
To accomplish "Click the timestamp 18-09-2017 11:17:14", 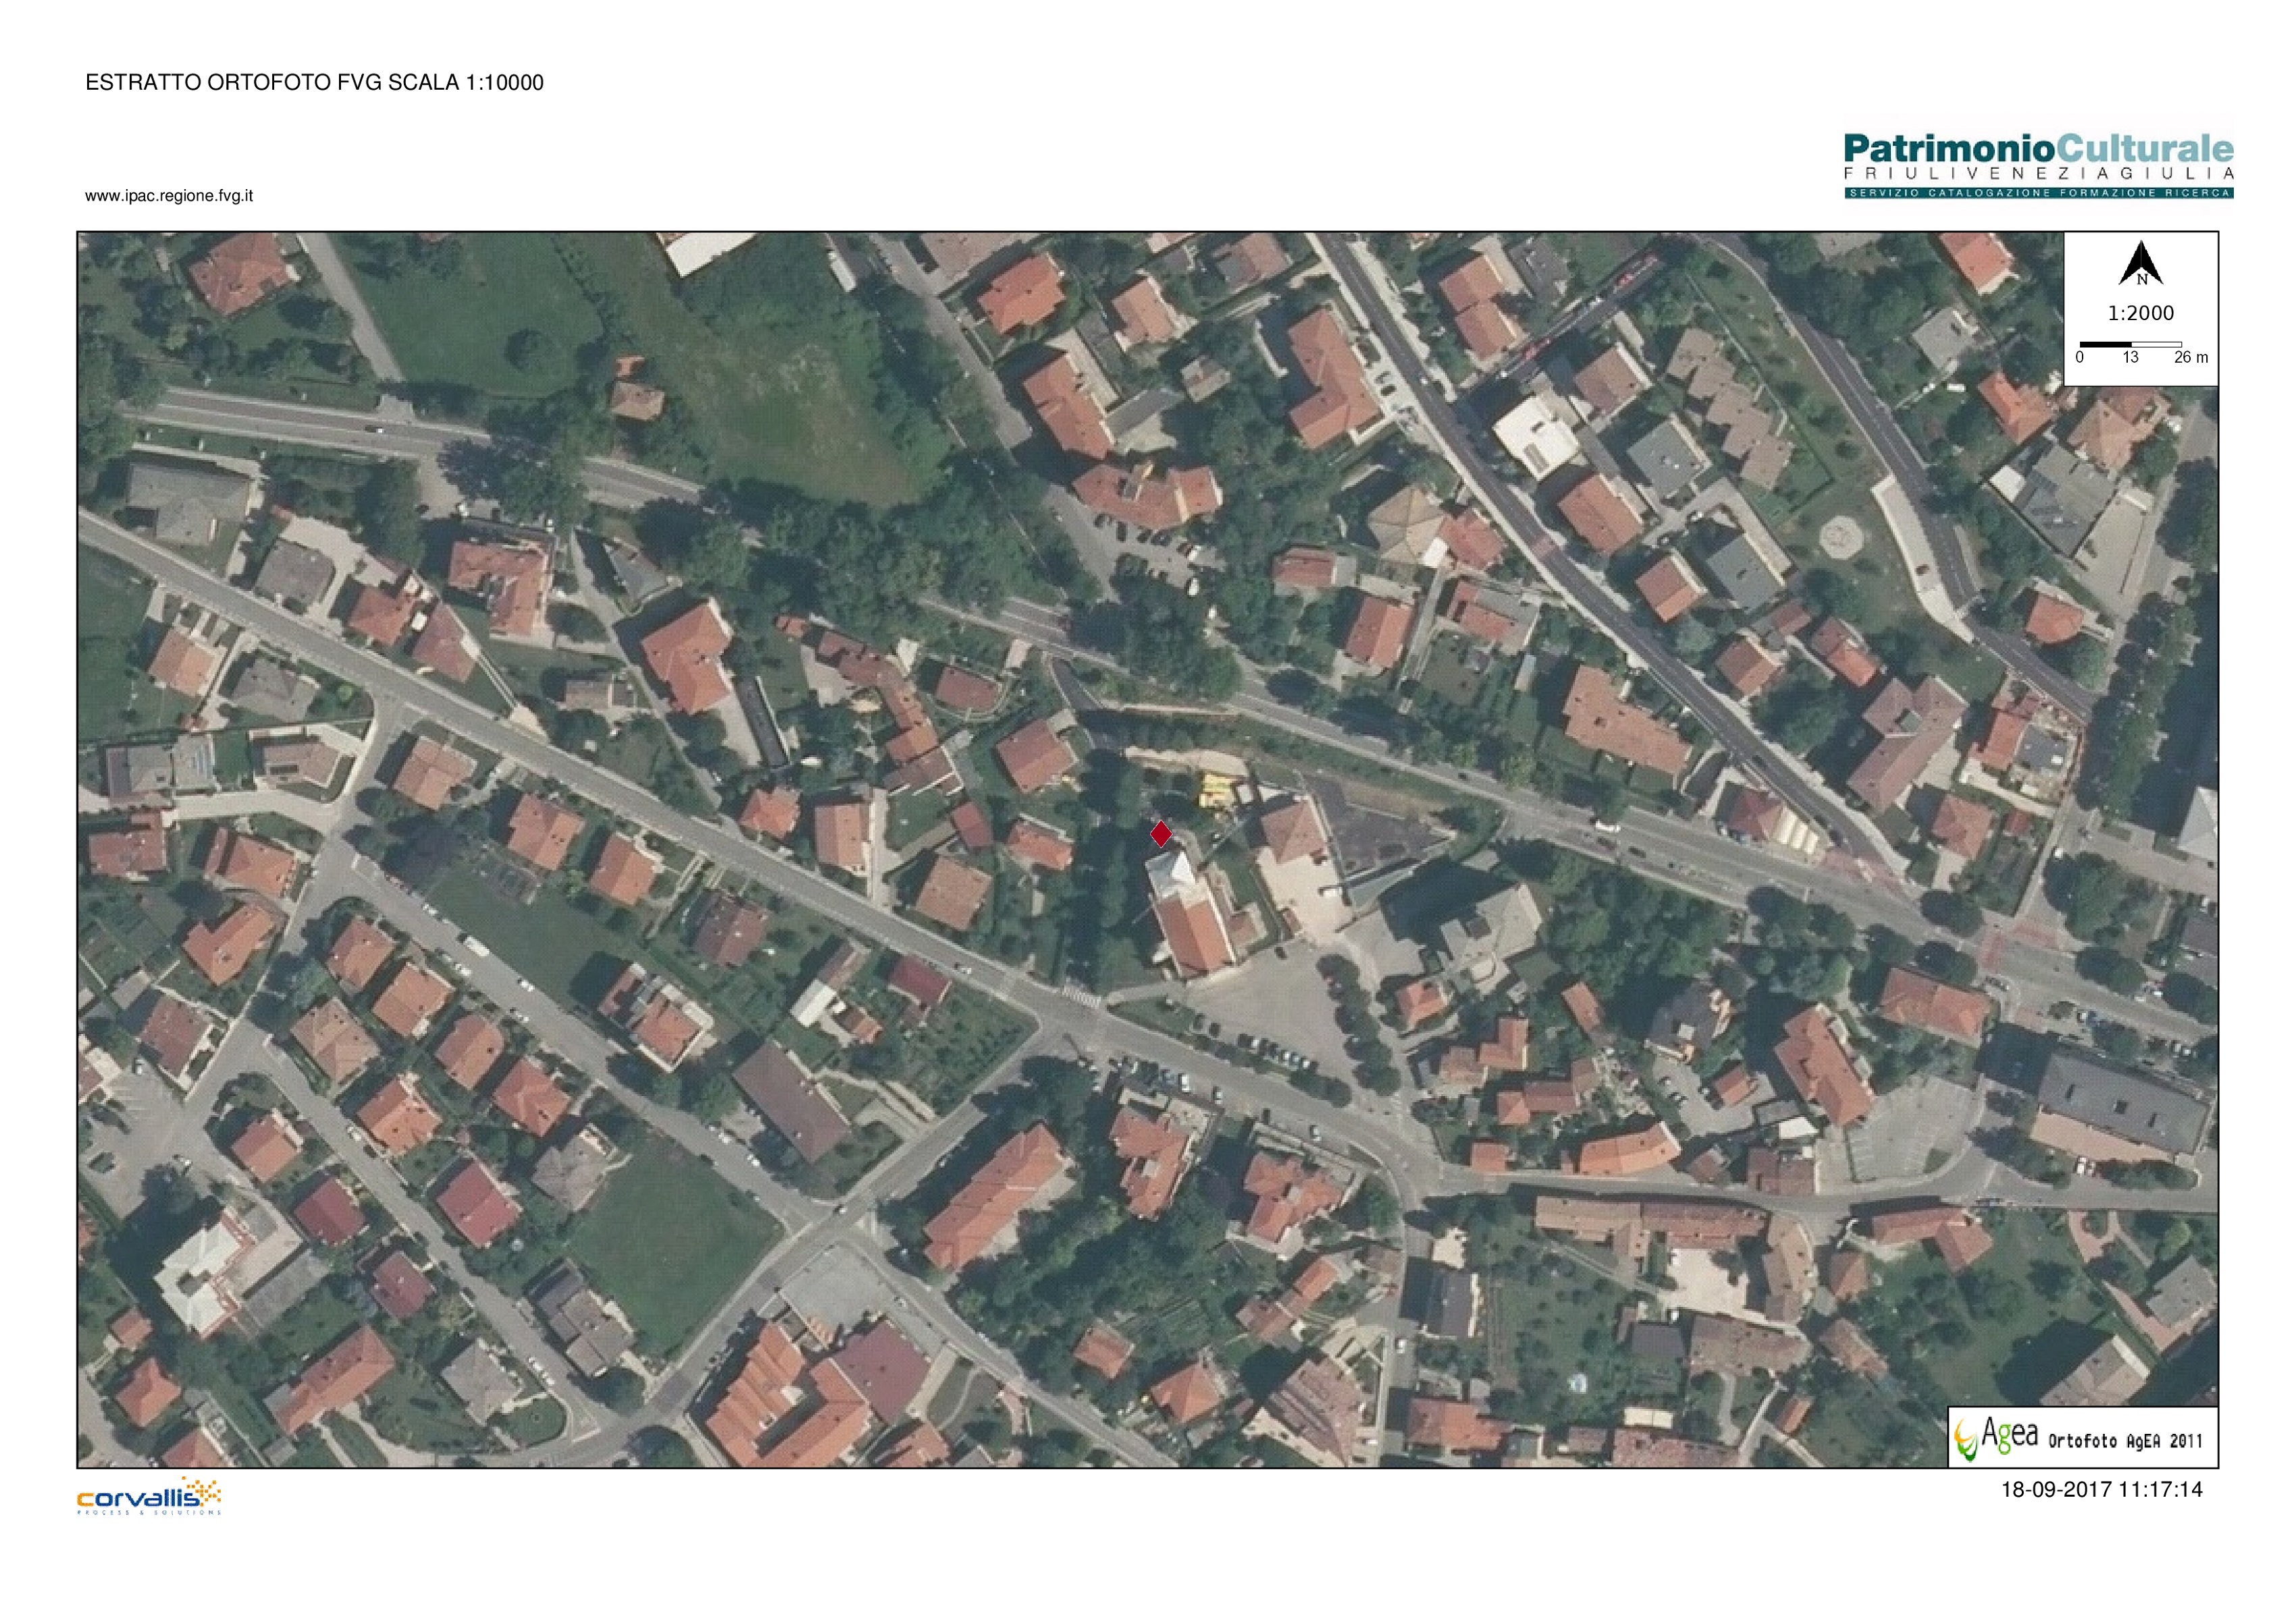I will pos(2102,1490).
